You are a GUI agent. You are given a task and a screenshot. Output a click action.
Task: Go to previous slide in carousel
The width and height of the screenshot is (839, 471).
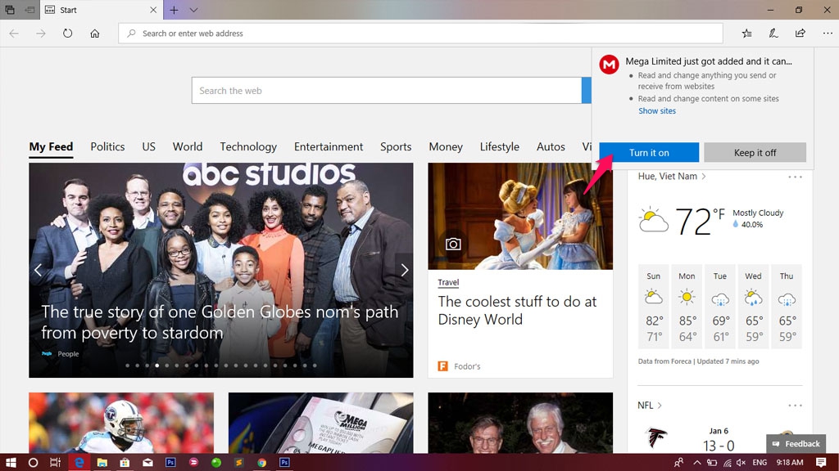pos(38,270)
